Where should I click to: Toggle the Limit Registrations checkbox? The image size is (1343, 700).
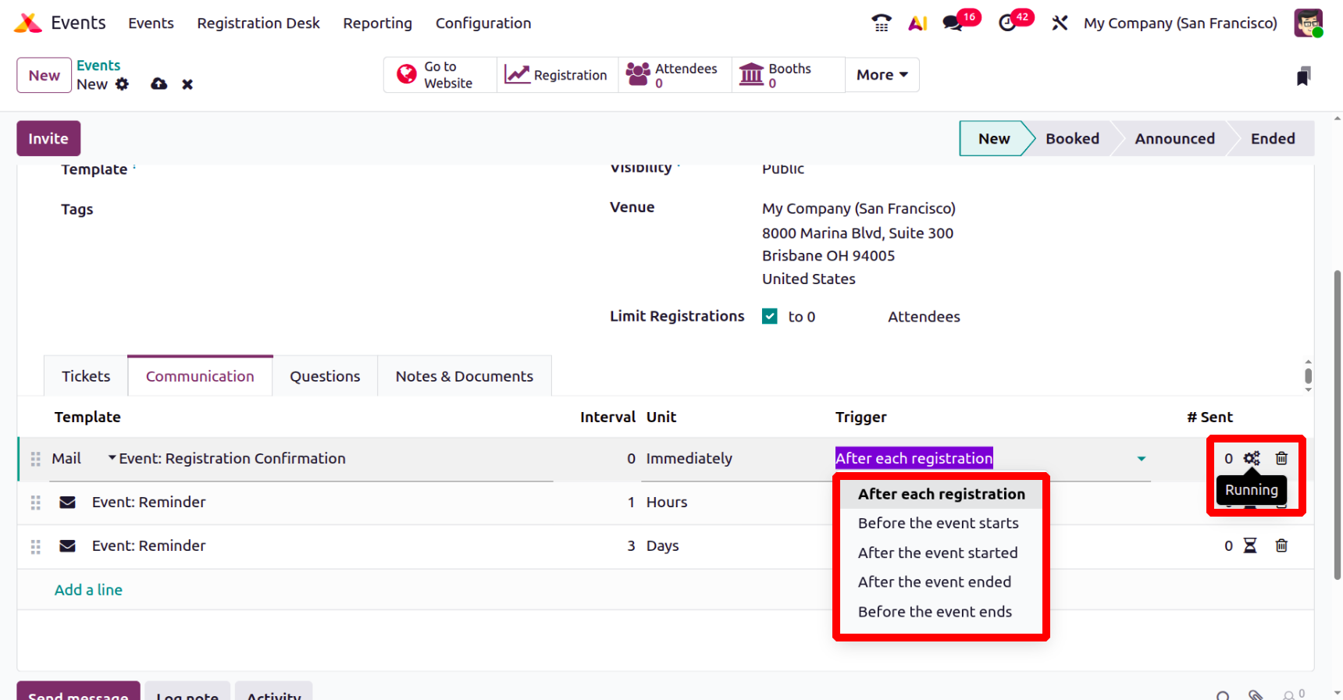(770, 316)
